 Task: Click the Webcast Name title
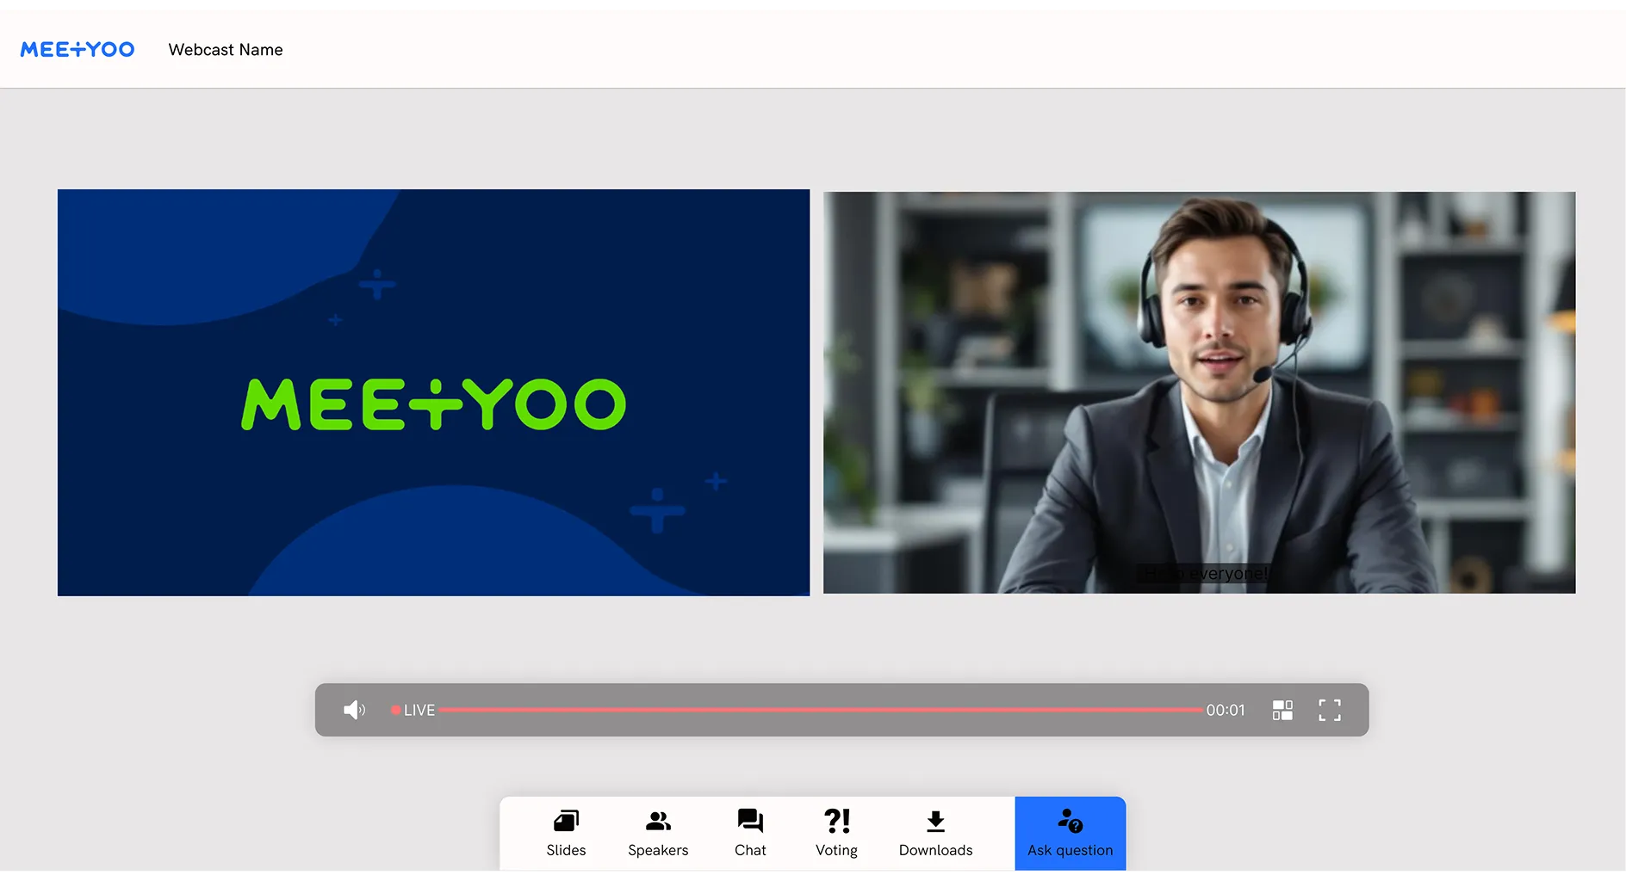[226, 50]
